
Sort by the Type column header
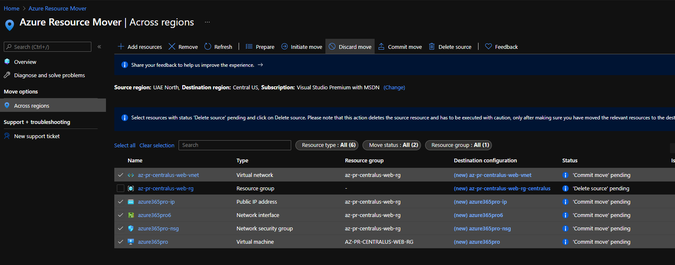pos(242,161)
